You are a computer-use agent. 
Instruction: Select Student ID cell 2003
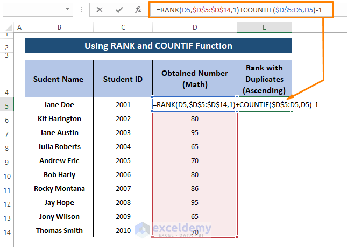tap(123, 132)
